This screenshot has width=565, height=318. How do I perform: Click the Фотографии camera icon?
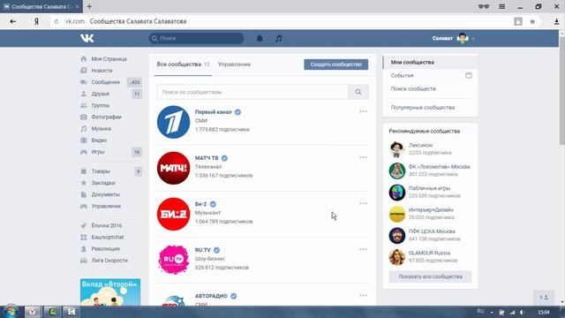[x=84, y=117]
